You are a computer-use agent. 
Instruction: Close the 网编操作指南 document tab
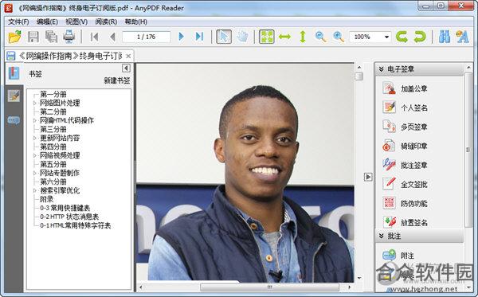[128, 56]
